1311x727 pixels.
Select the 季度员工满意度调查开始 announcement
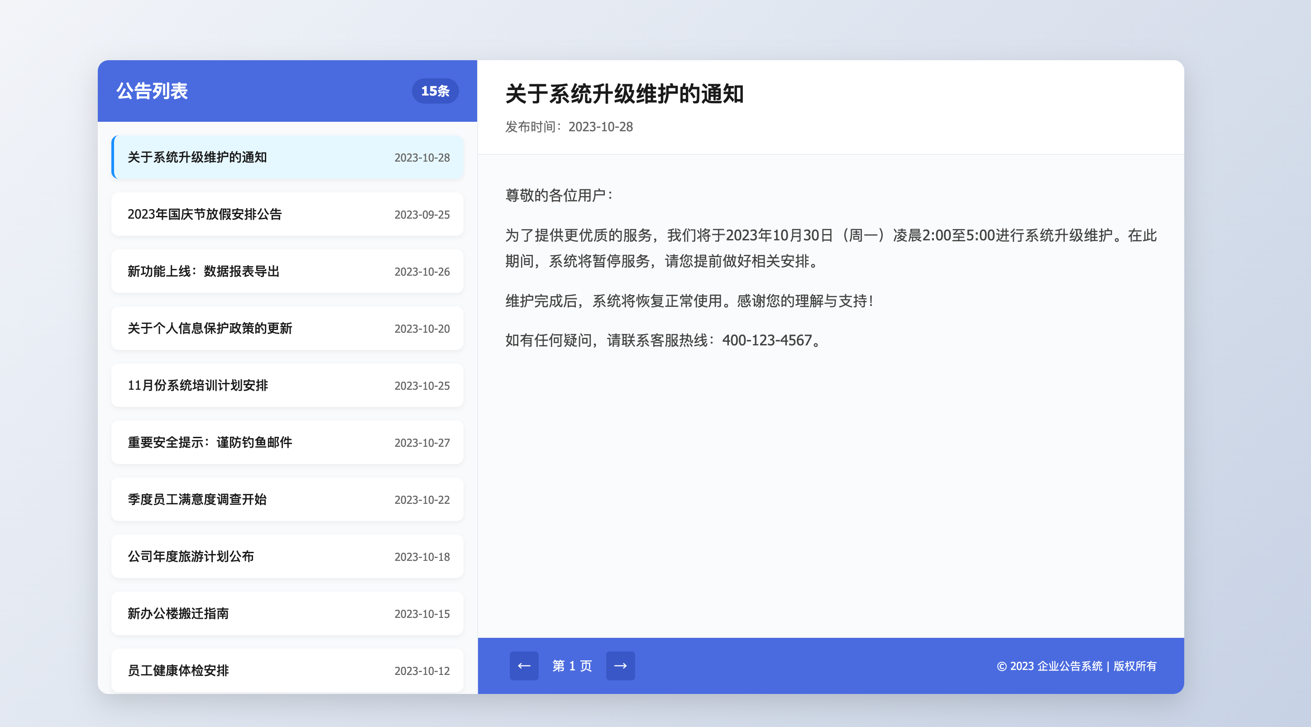coord(198,500)
